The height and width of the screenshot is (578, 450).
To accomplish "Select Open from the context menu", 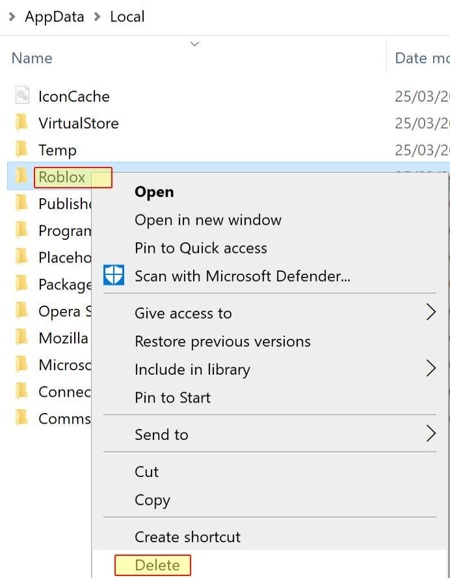I will tap(154, 192).
